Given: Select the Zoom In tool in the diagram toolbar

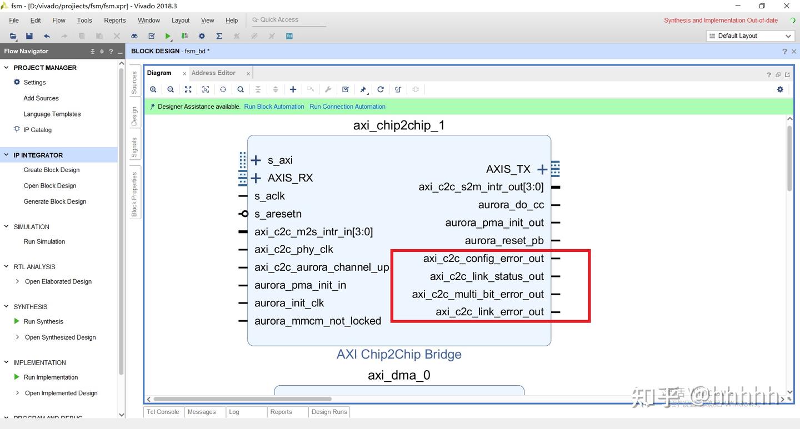Looking at the screenshot, I should point(153,89).
